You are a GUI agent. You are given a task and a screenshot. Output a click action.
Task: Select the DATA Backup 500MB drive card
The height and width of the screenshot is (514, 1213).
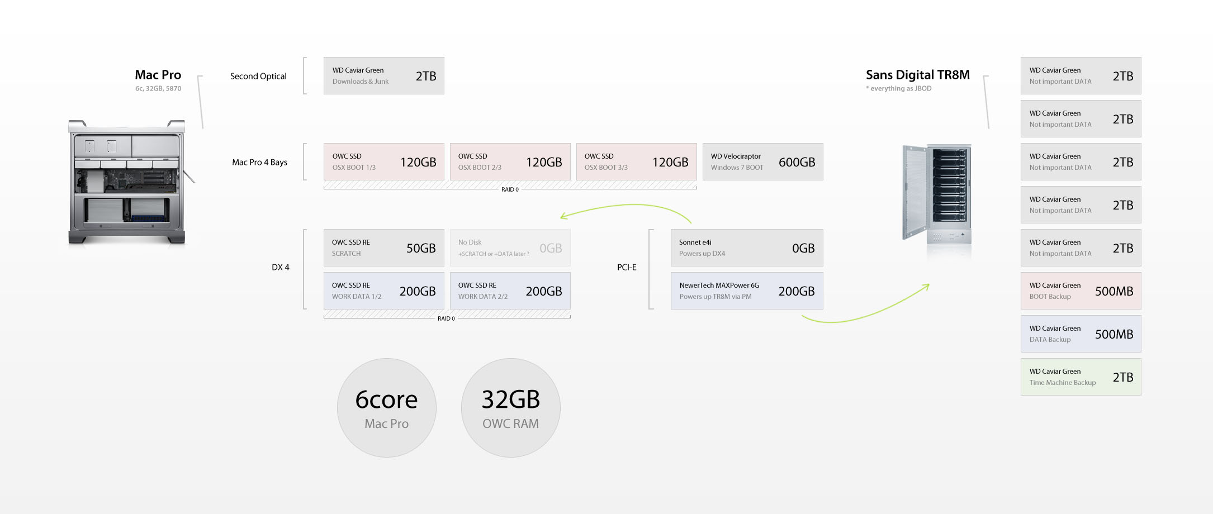(1081, 334)
